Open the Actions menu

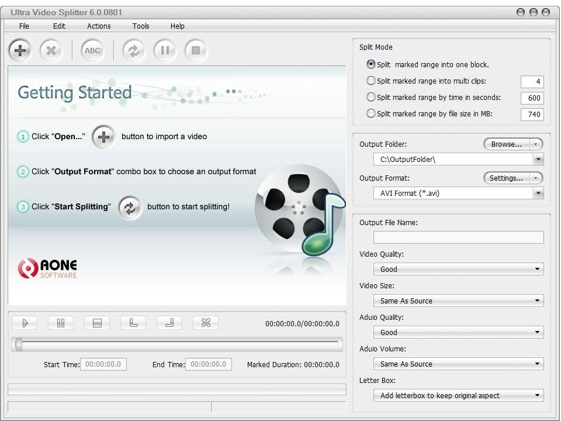(99, 26)
